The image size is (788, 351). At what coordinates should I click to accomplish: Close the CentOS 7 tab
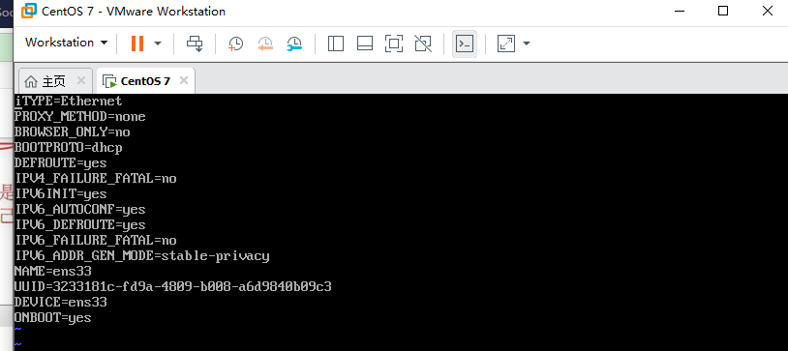[184, 80]
